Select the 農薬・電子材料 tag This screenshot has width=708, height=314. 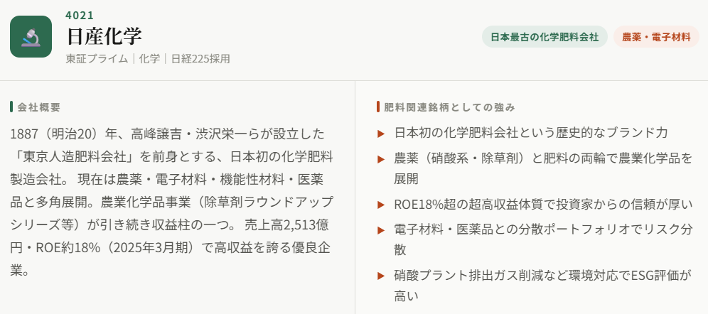pyautogui.click(x=656, y=37)
